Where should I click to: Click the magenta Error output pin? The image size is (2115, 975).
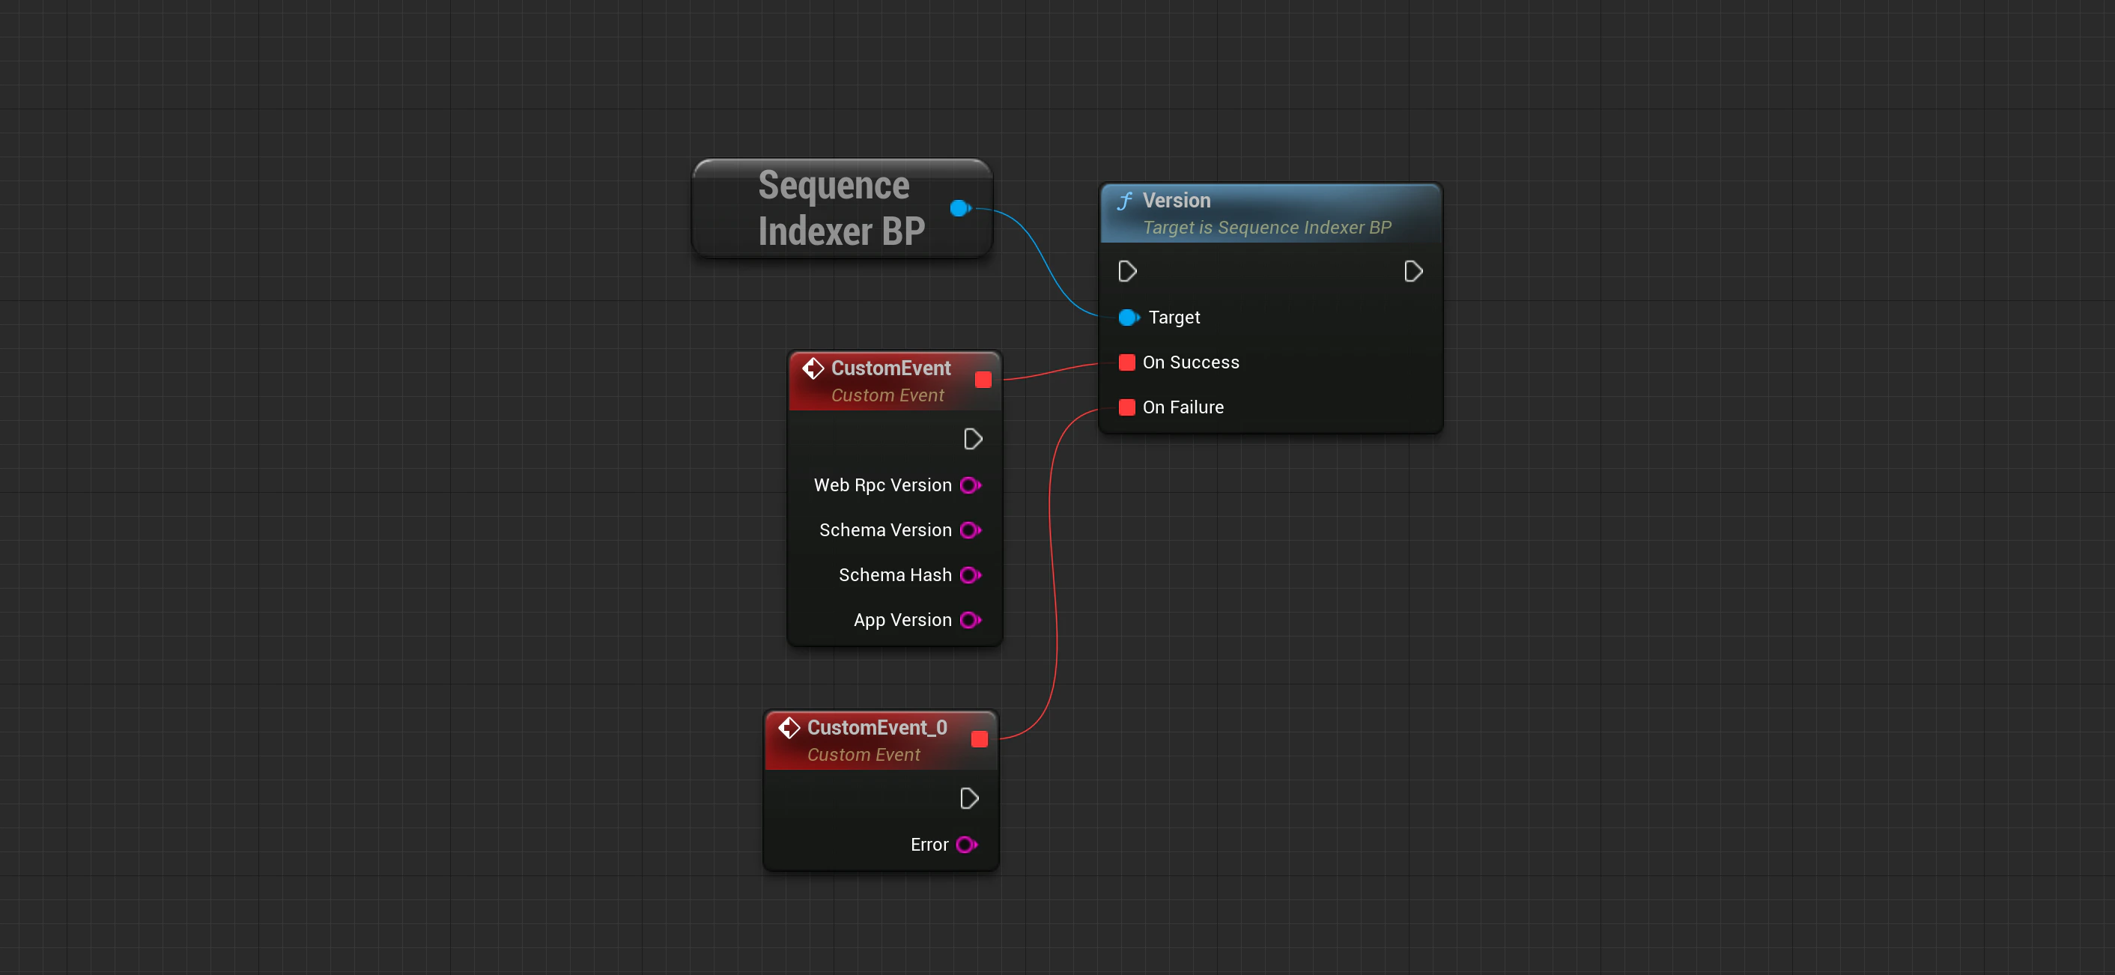tap(966, 845)
